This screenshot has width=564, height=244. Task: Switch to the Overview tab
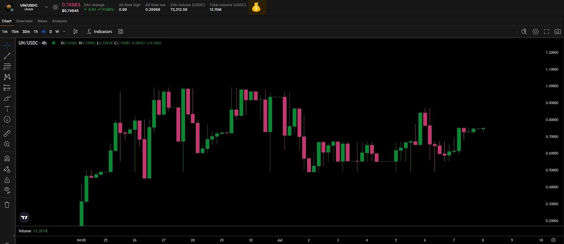coord(24,21)
